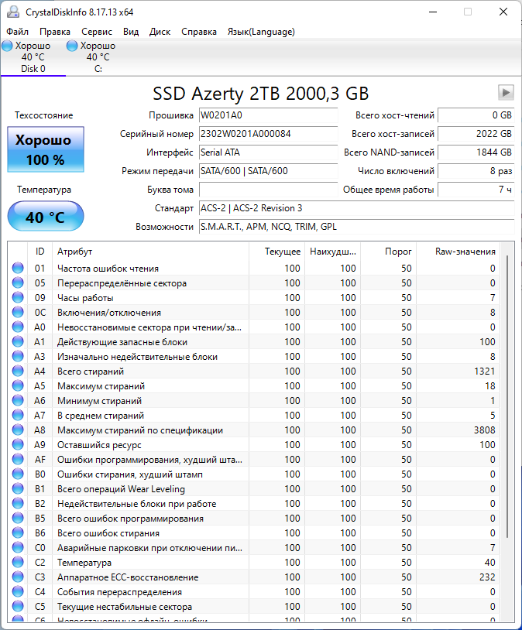This screenshot has width=522, height=630.
Task: Click status icon for attribute A7
Action: 18,415
